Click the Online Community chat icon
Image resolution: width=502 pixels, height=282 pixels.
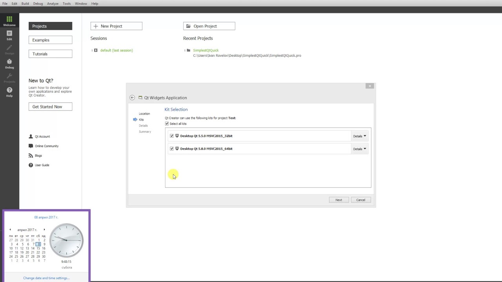click(31, 146)
